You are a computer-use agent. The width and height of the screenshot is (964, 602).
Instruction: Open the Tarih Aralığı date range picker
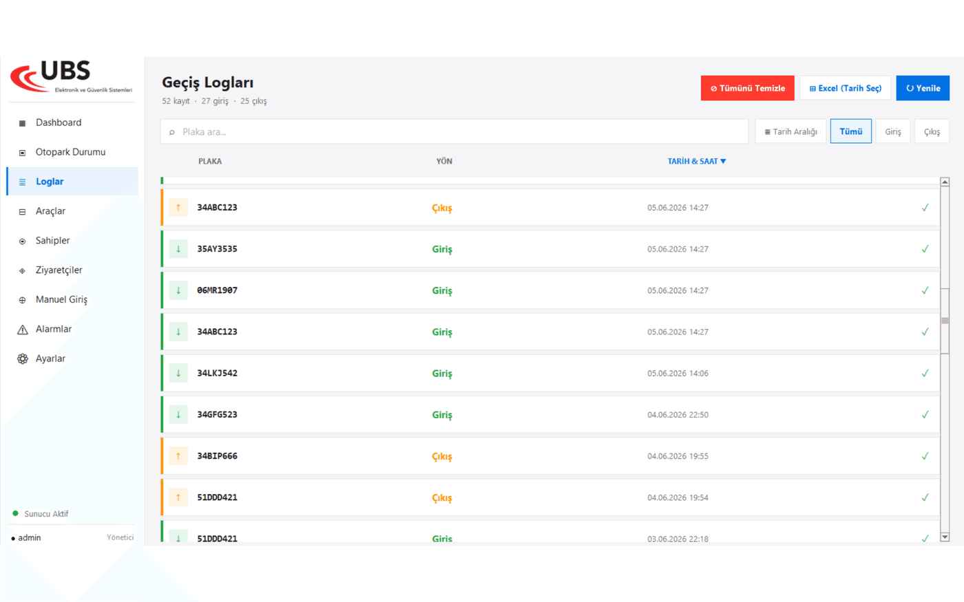(790, 131)
